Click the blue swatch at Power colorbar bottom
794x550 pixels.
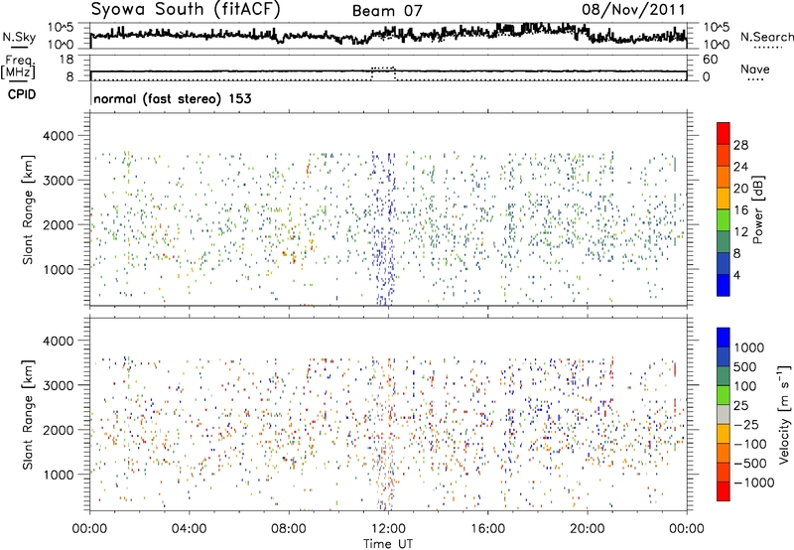[724, 285]
